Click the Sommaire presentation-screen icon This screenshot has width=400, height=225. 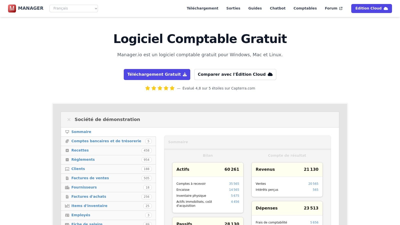click(x=67, y=132)
